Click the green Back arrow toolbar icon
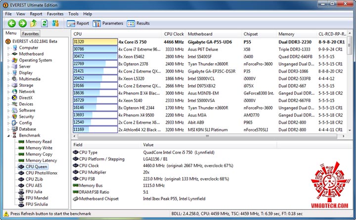 click(x=12, y=23)
